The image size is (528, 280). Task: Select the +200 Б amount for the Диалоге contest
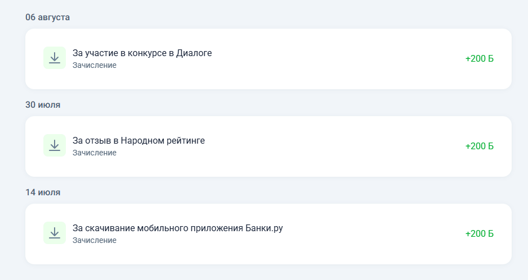(x=479, y=59)
